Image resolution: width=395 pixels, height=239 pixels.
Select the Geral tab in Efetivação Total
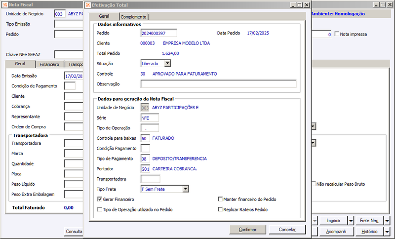[104, 16]
